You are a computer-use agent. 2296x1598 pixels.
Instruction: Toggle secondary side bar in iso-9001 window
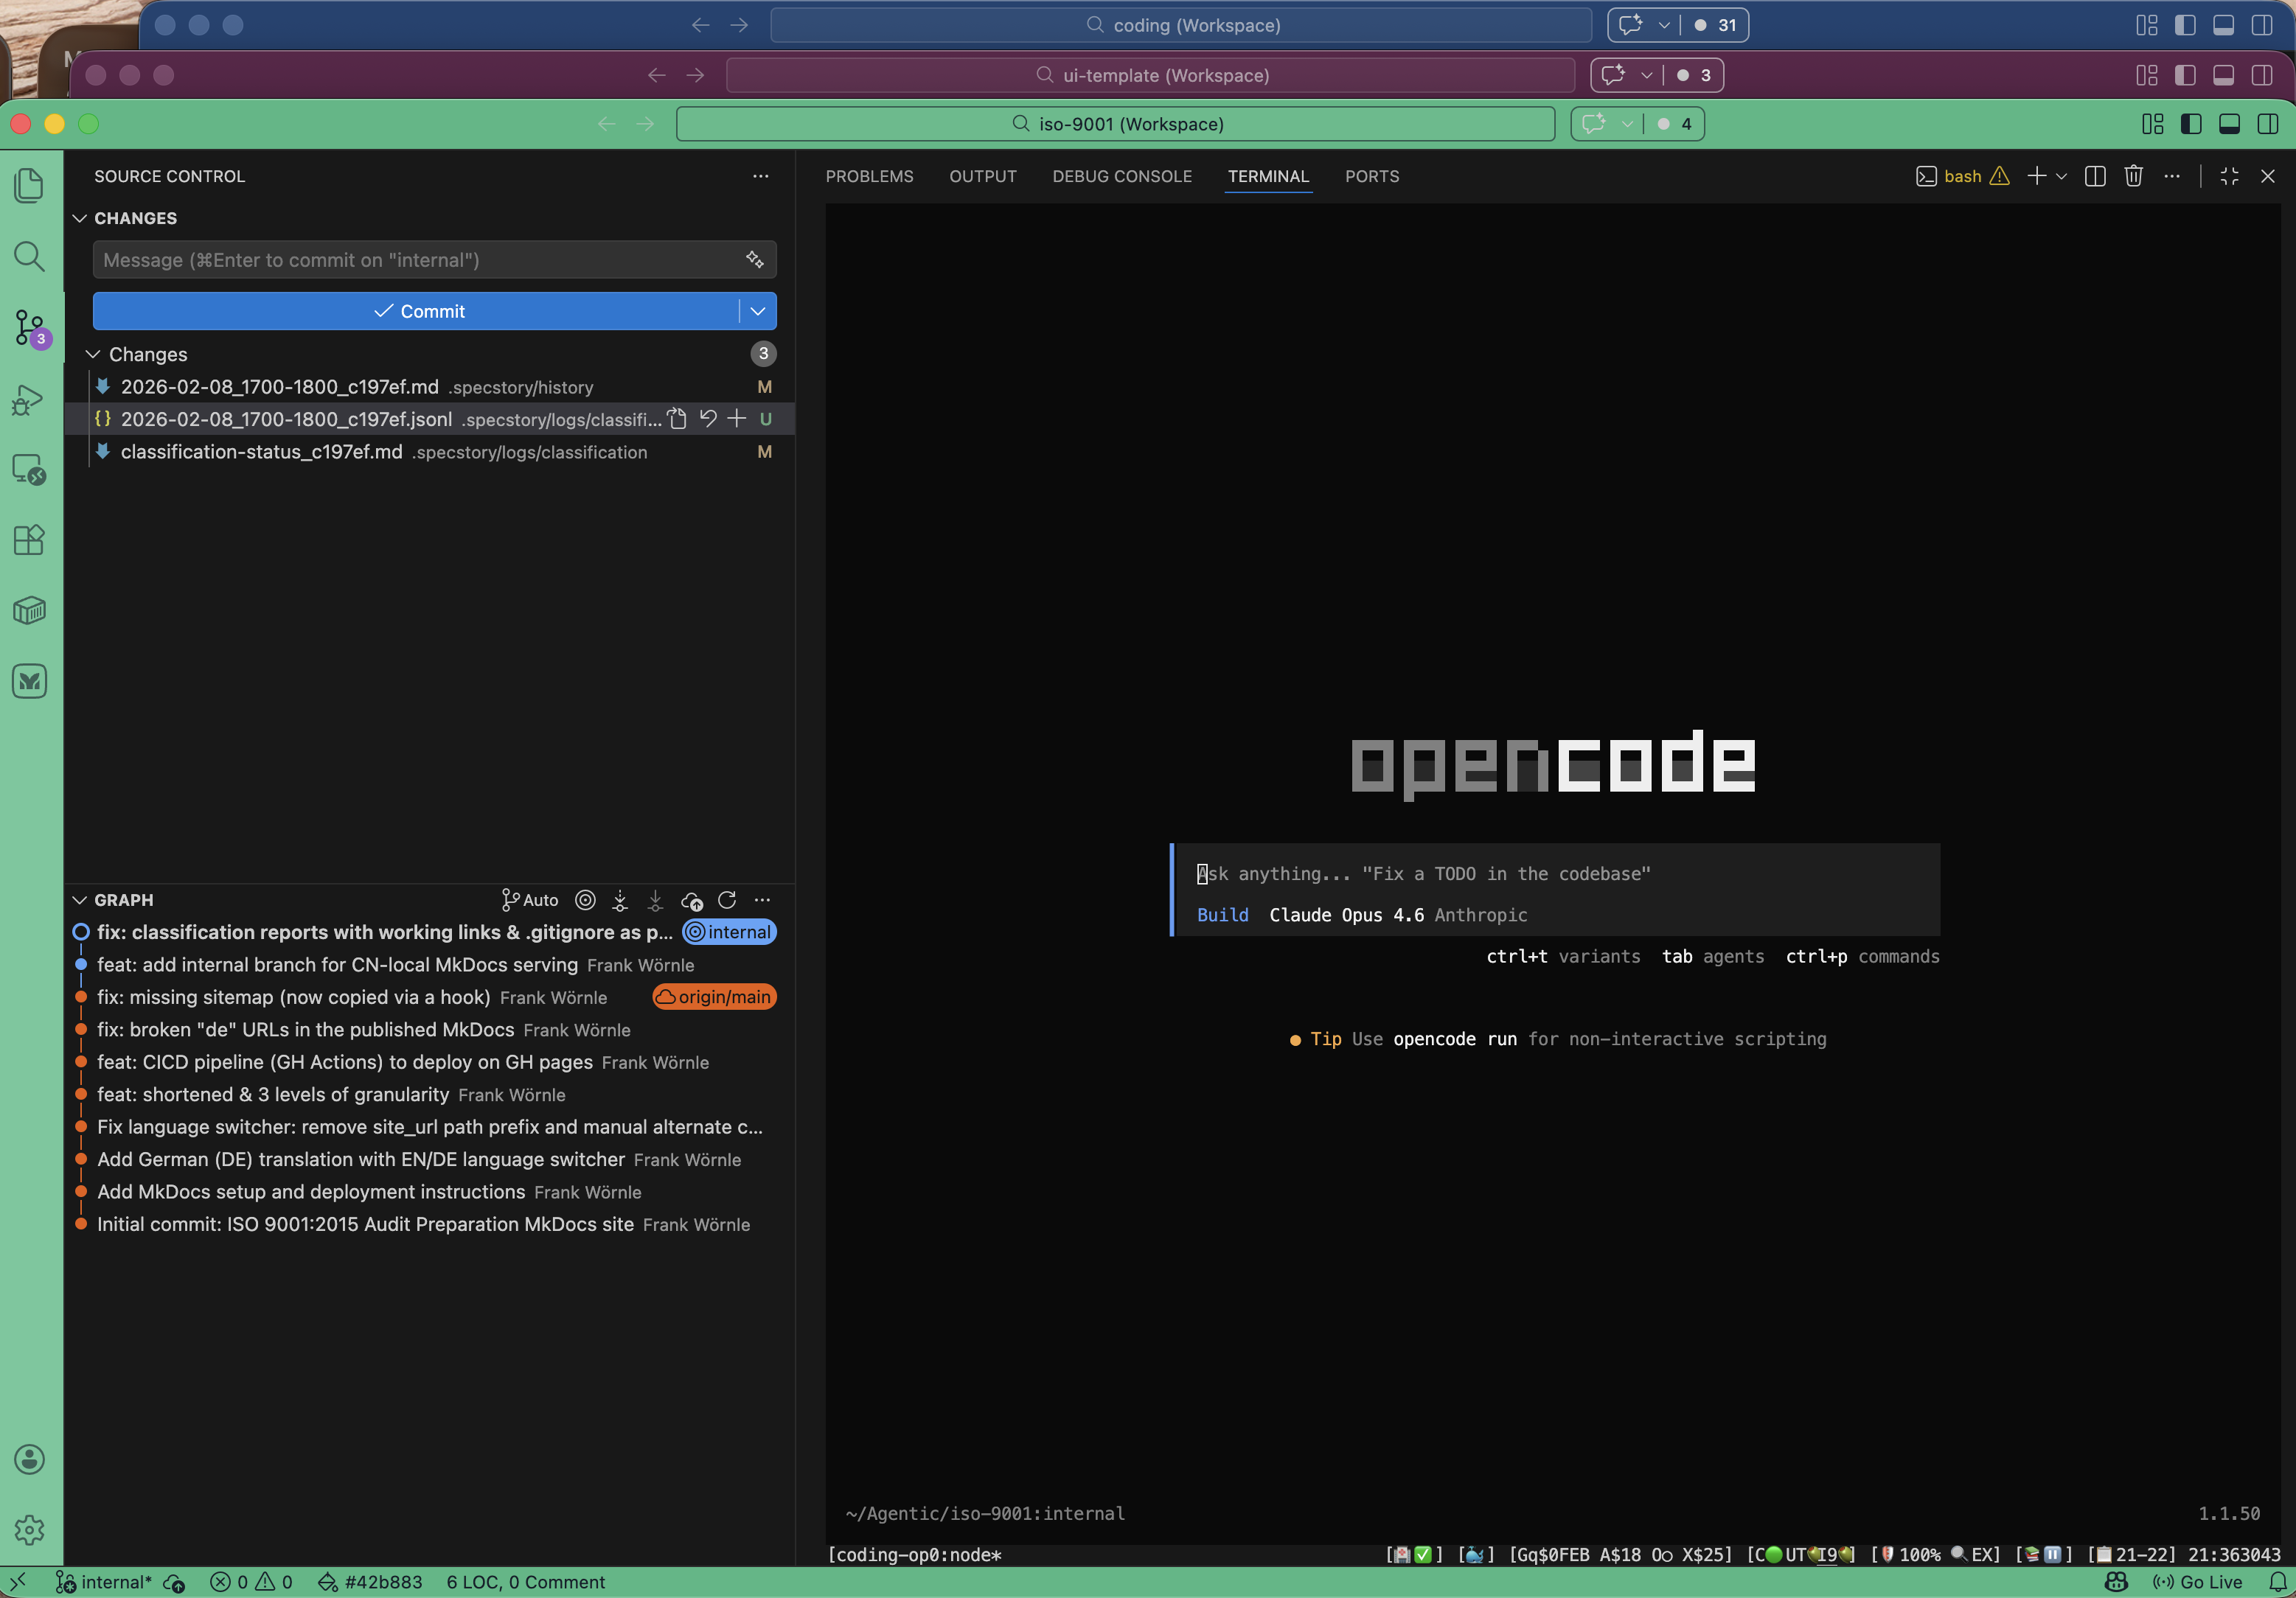tap(2268, 124)
